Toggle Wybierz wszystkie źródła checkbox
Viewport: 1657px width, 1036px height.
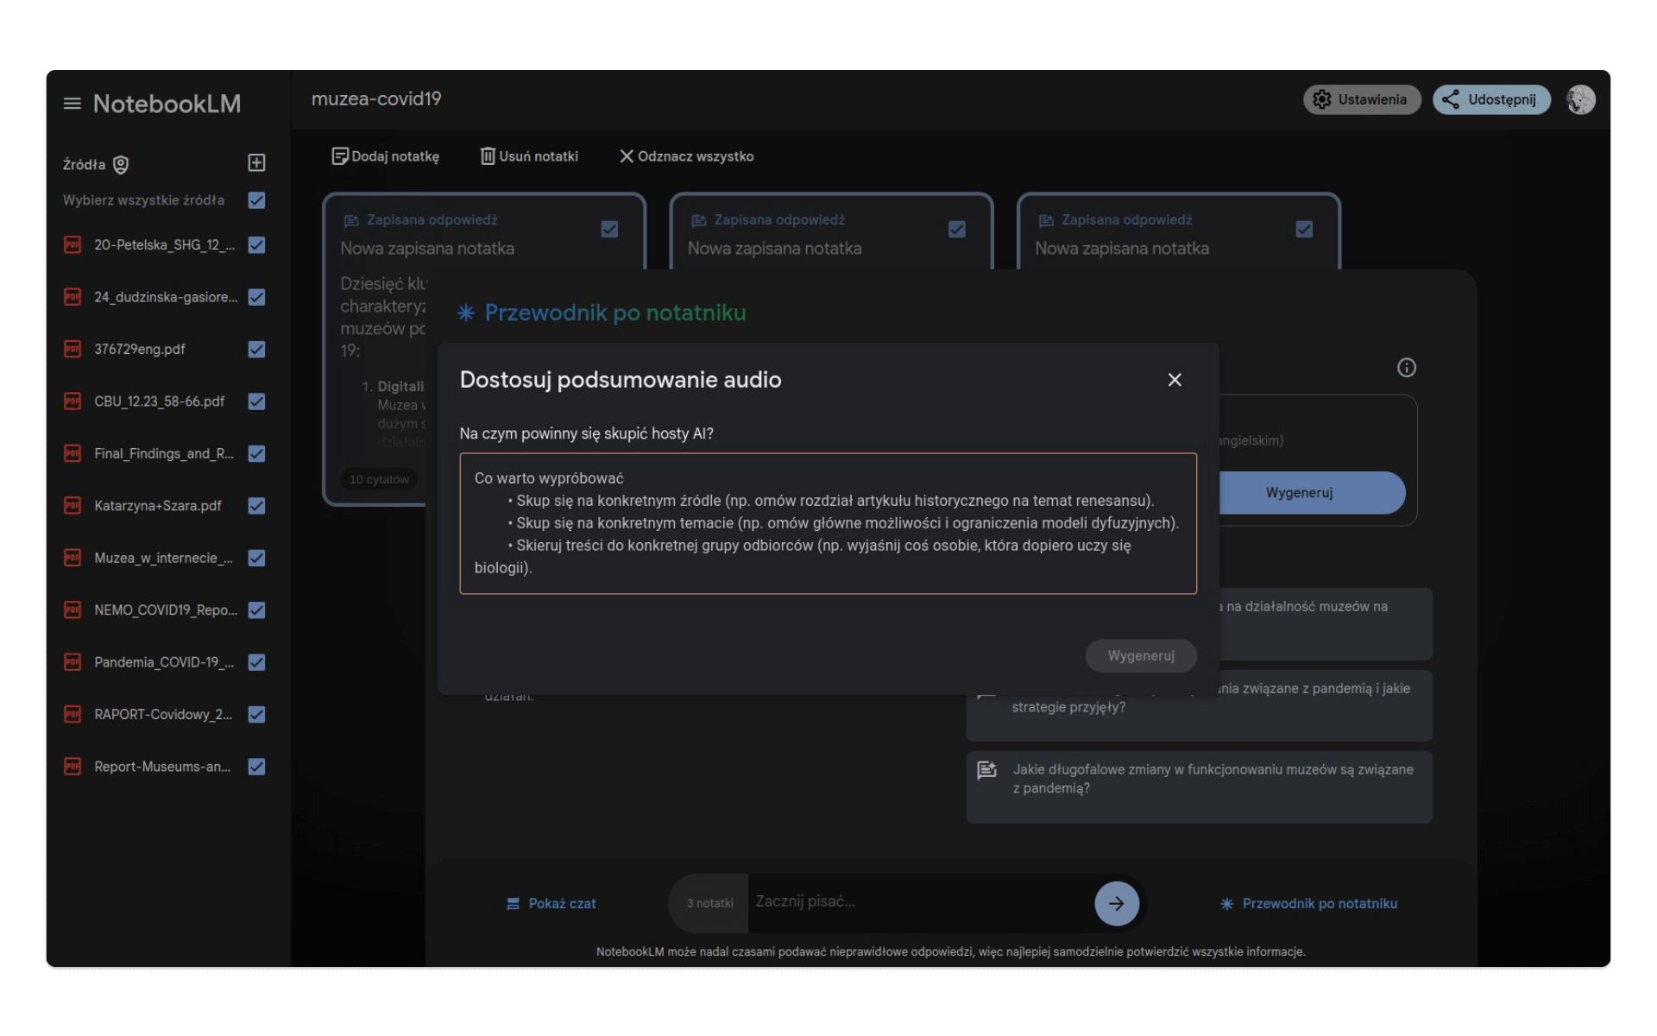256,200
